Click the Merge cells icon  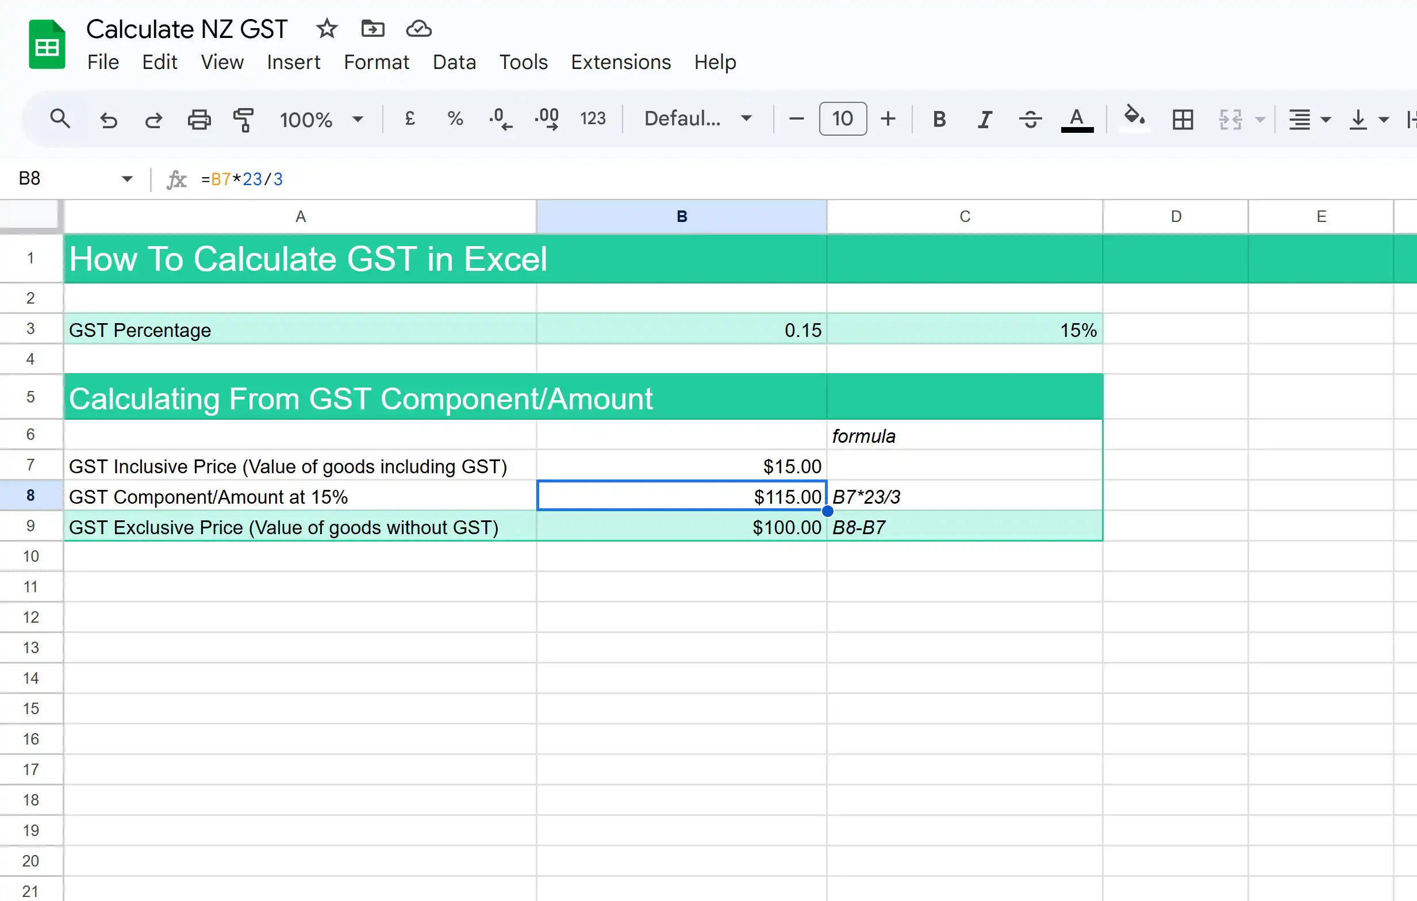click(x=1230, y=120)
